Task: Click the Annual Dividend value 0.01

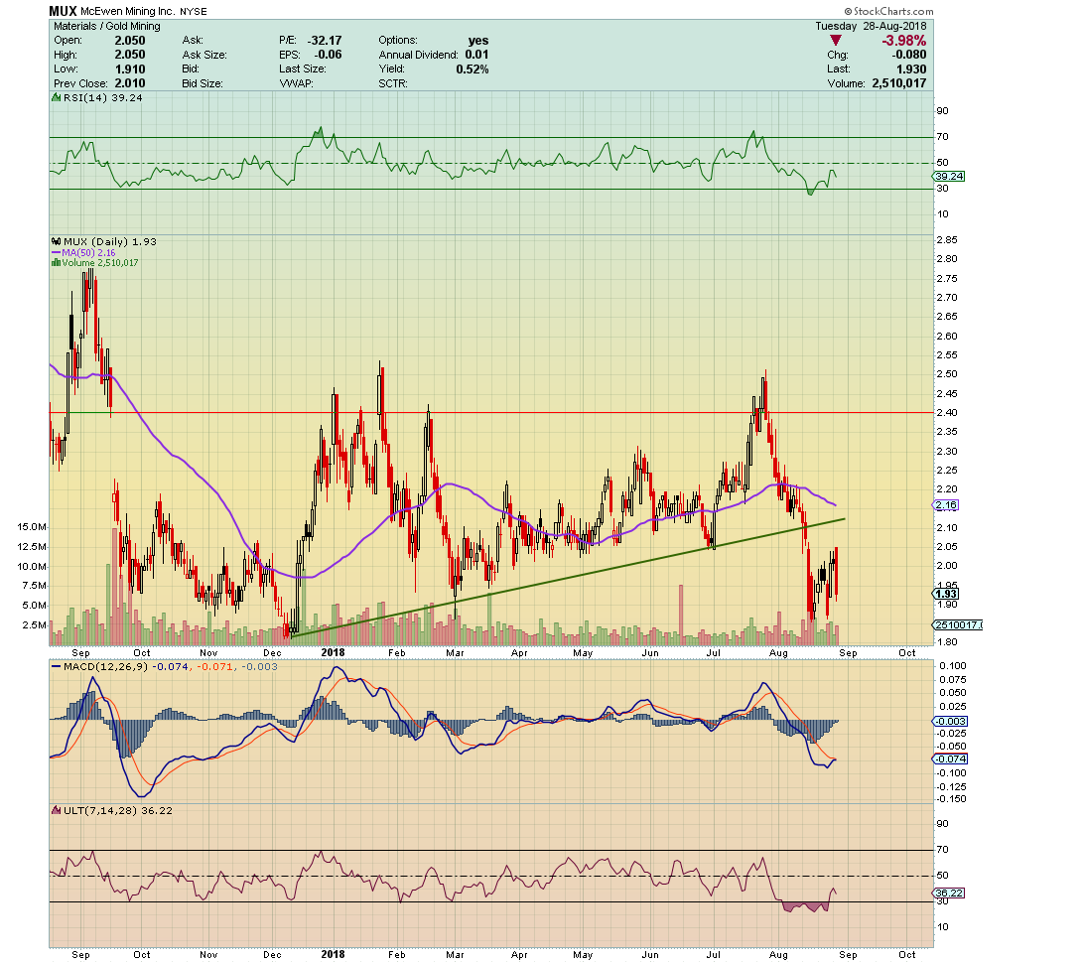Action: pyautogui.click(x=476, y=55)
